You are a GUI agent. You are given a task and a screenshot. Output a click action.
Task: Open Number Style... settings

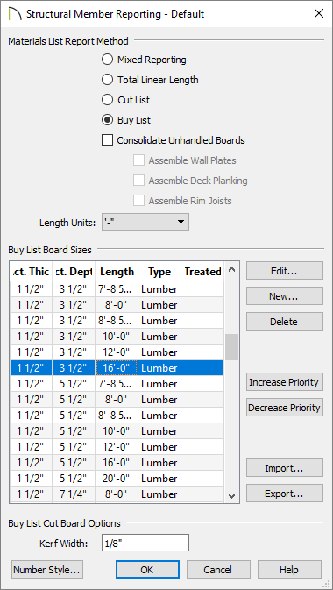click(47, 570)
